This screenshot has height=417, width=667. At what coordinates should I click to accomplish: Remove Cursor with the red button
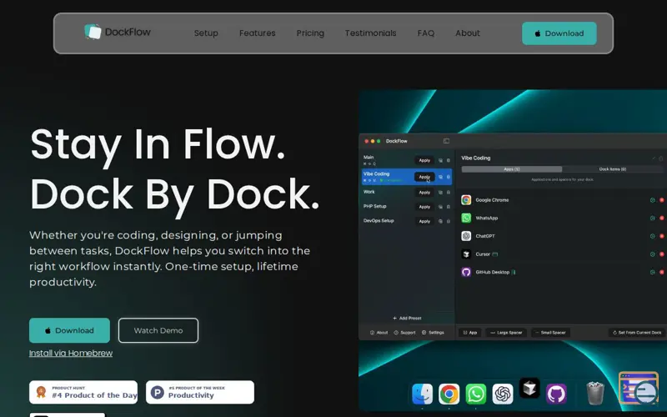pos(661,254)
